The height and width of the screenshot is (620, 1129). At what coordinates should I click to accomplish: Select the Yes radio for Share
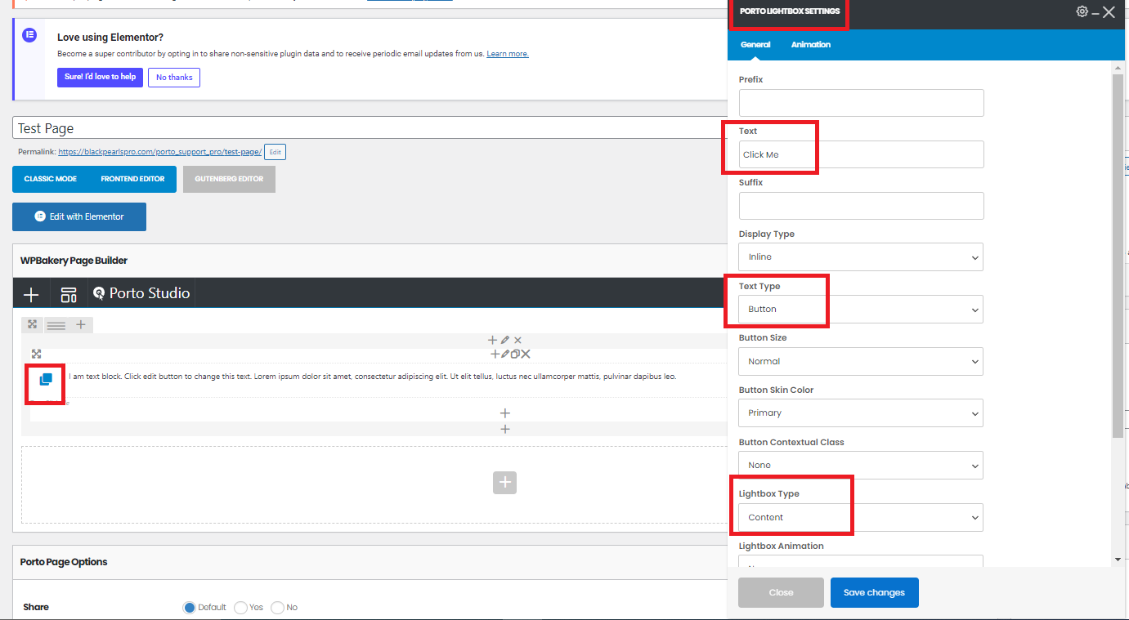[x=240, y=607]
